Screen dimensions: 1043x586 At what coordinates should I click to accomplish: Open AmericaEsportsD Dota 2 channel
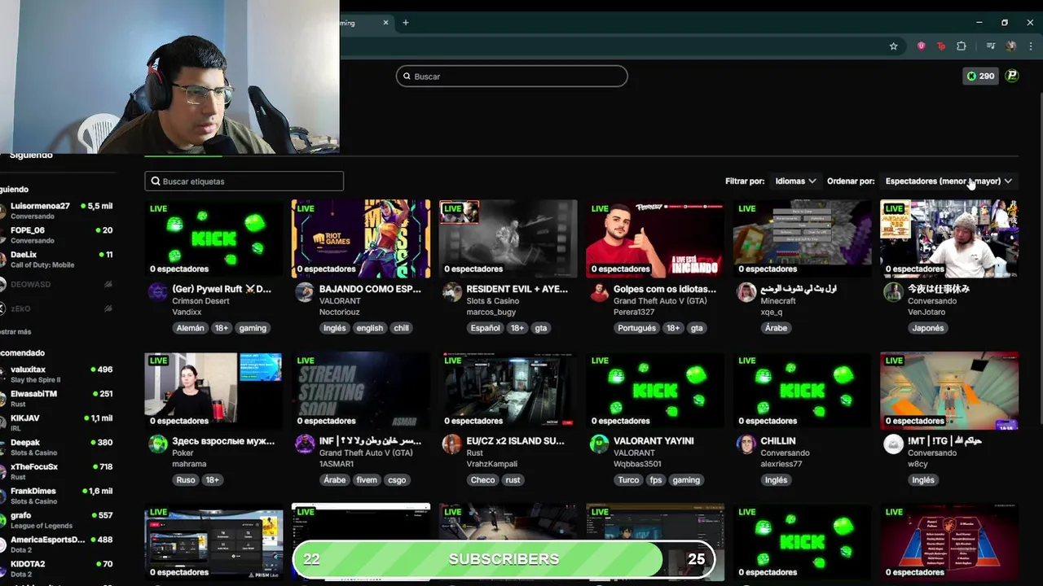tap(57, 544)
